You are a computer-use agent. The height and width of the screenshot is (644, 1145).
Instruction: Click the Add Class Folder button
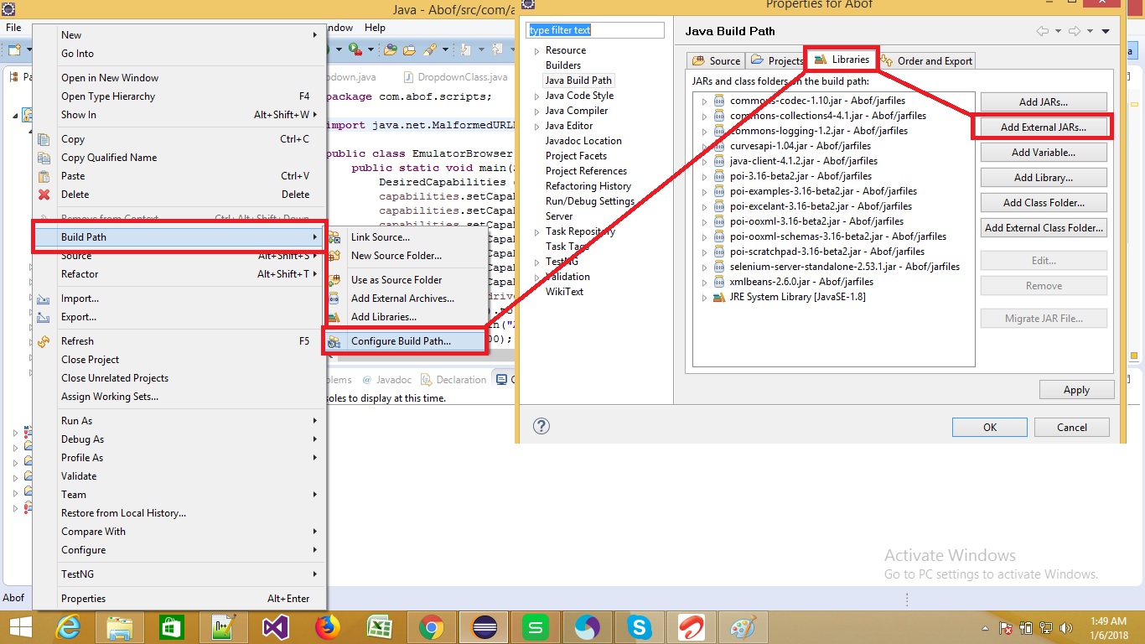(1044, 203)
